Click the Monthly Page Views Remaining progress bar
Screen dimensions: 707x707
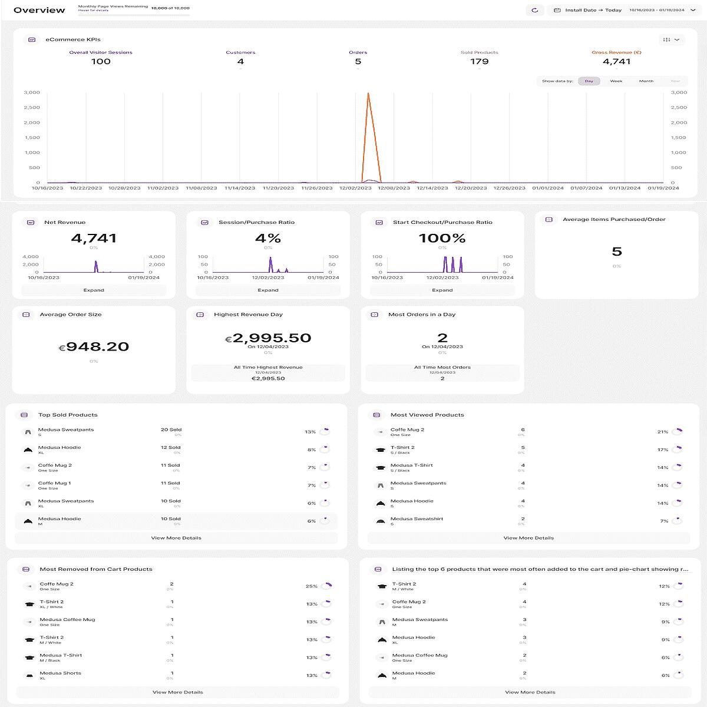134,14
